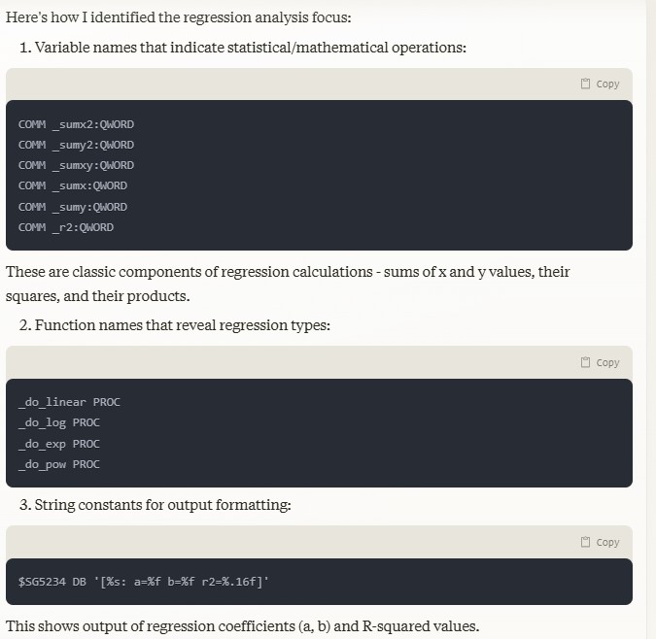This screenshot has height=639, width=656.
Task: Click the clipboard icon above the $SG5234 string code
Action: [x=585, y=542]
